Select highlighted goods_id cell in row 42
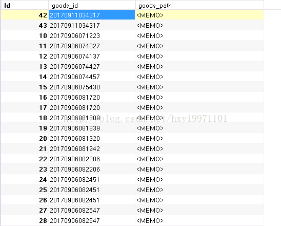The image size is (281, 226). [x=92, y=15]
